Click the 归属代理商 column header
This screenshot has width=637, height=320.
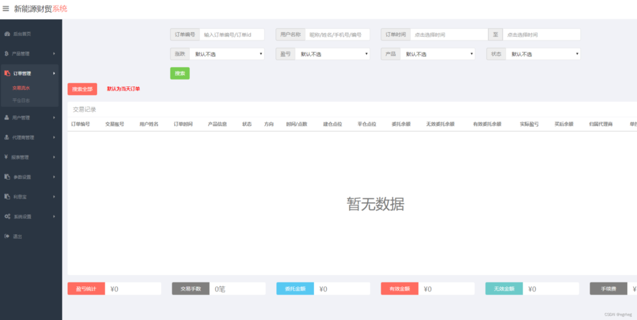601,124
